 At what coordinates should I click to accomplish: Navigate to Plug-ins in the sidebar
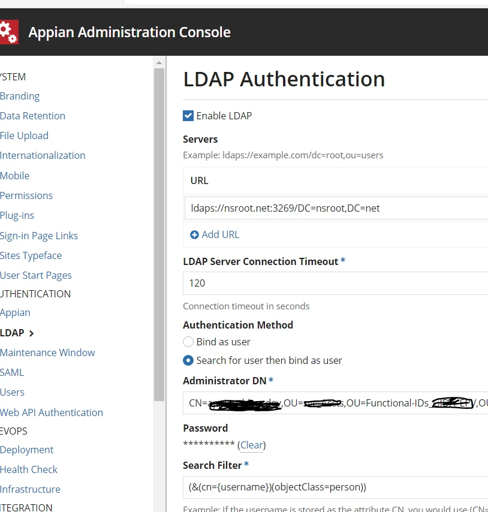pyautogui.click(x=17, y=215)
